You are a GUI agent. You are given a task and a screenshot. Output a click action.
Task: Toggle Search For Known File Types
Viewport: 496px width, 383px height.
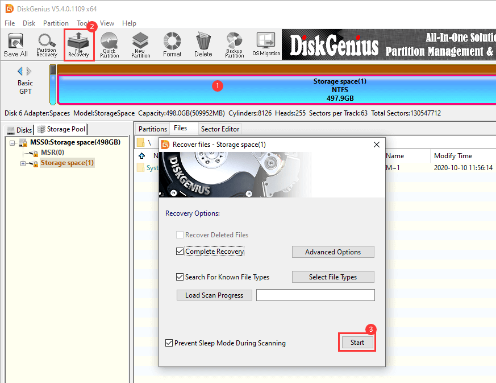click(x=180, y=277)
